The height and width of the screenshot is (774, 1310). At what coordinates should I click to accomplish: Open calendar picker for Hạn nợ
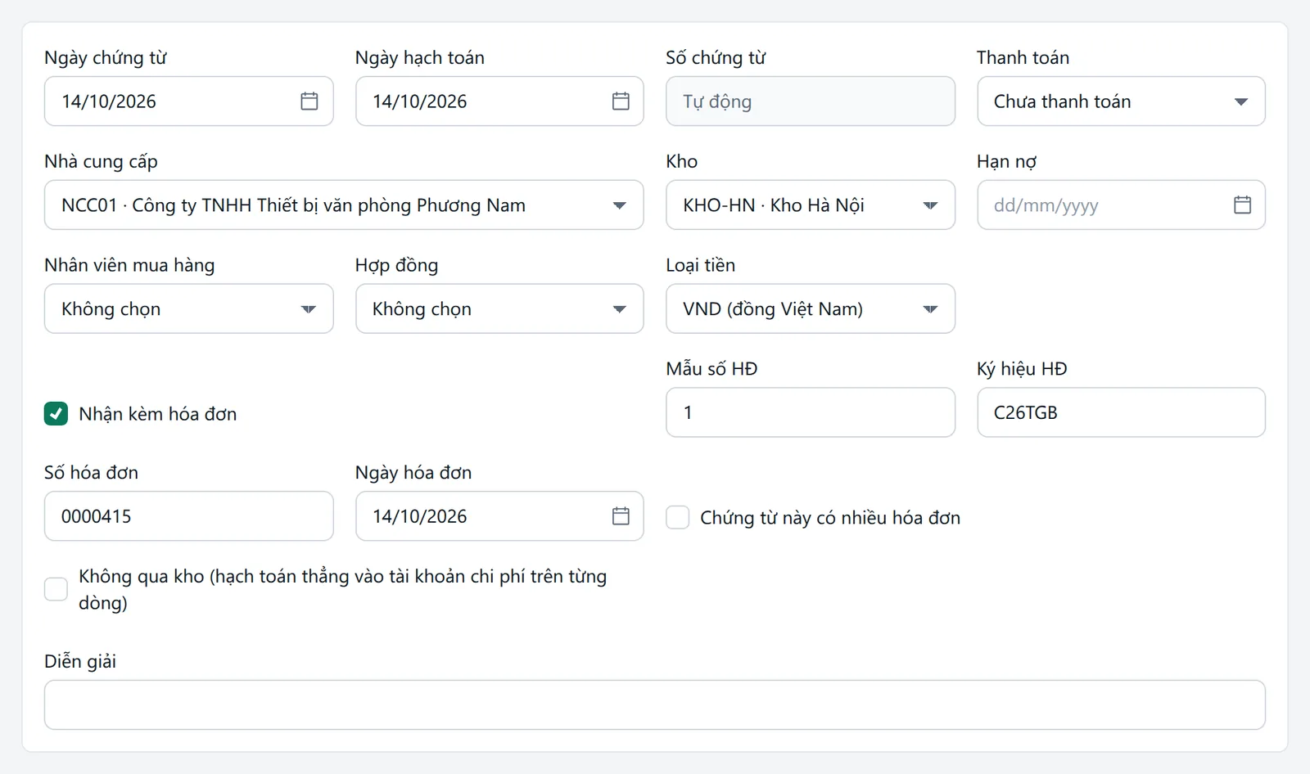[1242, 205]
